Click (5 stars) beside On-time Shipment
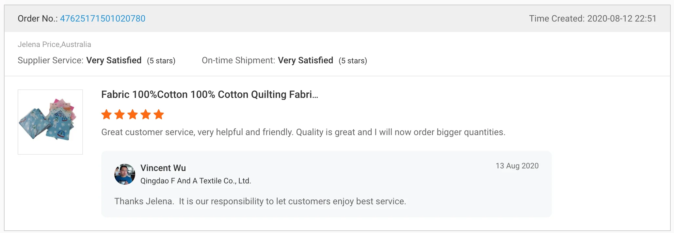 (x=353, y=61)
